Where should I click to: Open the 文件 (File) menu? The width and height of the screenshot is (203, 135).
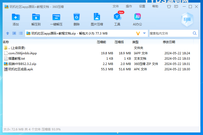[x=116, y=6]
